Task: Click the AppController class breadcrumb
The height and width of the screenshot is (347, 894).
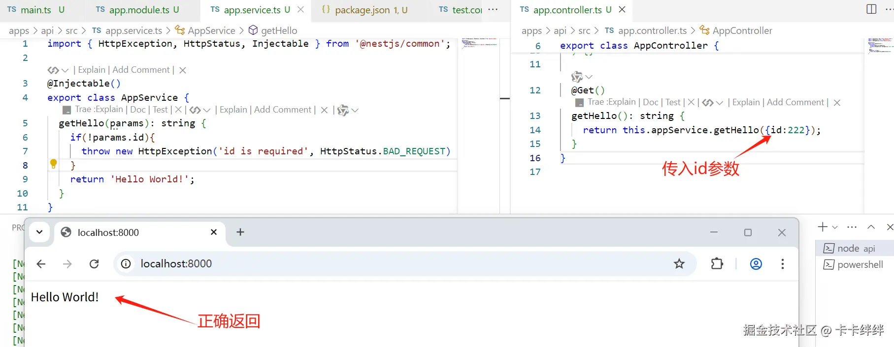Action: pos(742,30)
